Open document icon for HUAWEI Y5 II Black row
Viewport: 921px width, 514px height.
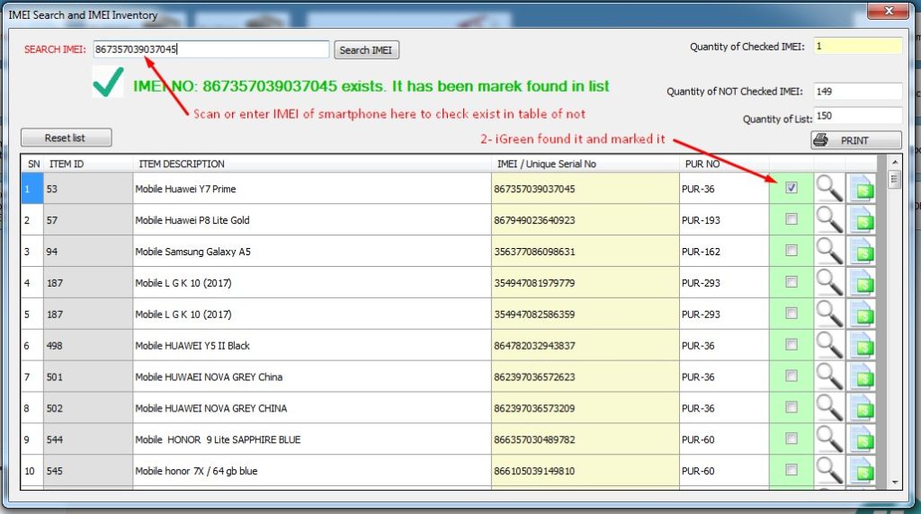(x=862, y=346)
